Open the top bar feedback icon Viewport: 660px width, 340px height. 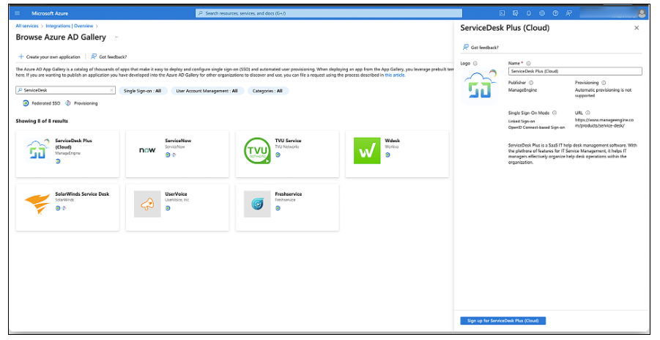568,13
